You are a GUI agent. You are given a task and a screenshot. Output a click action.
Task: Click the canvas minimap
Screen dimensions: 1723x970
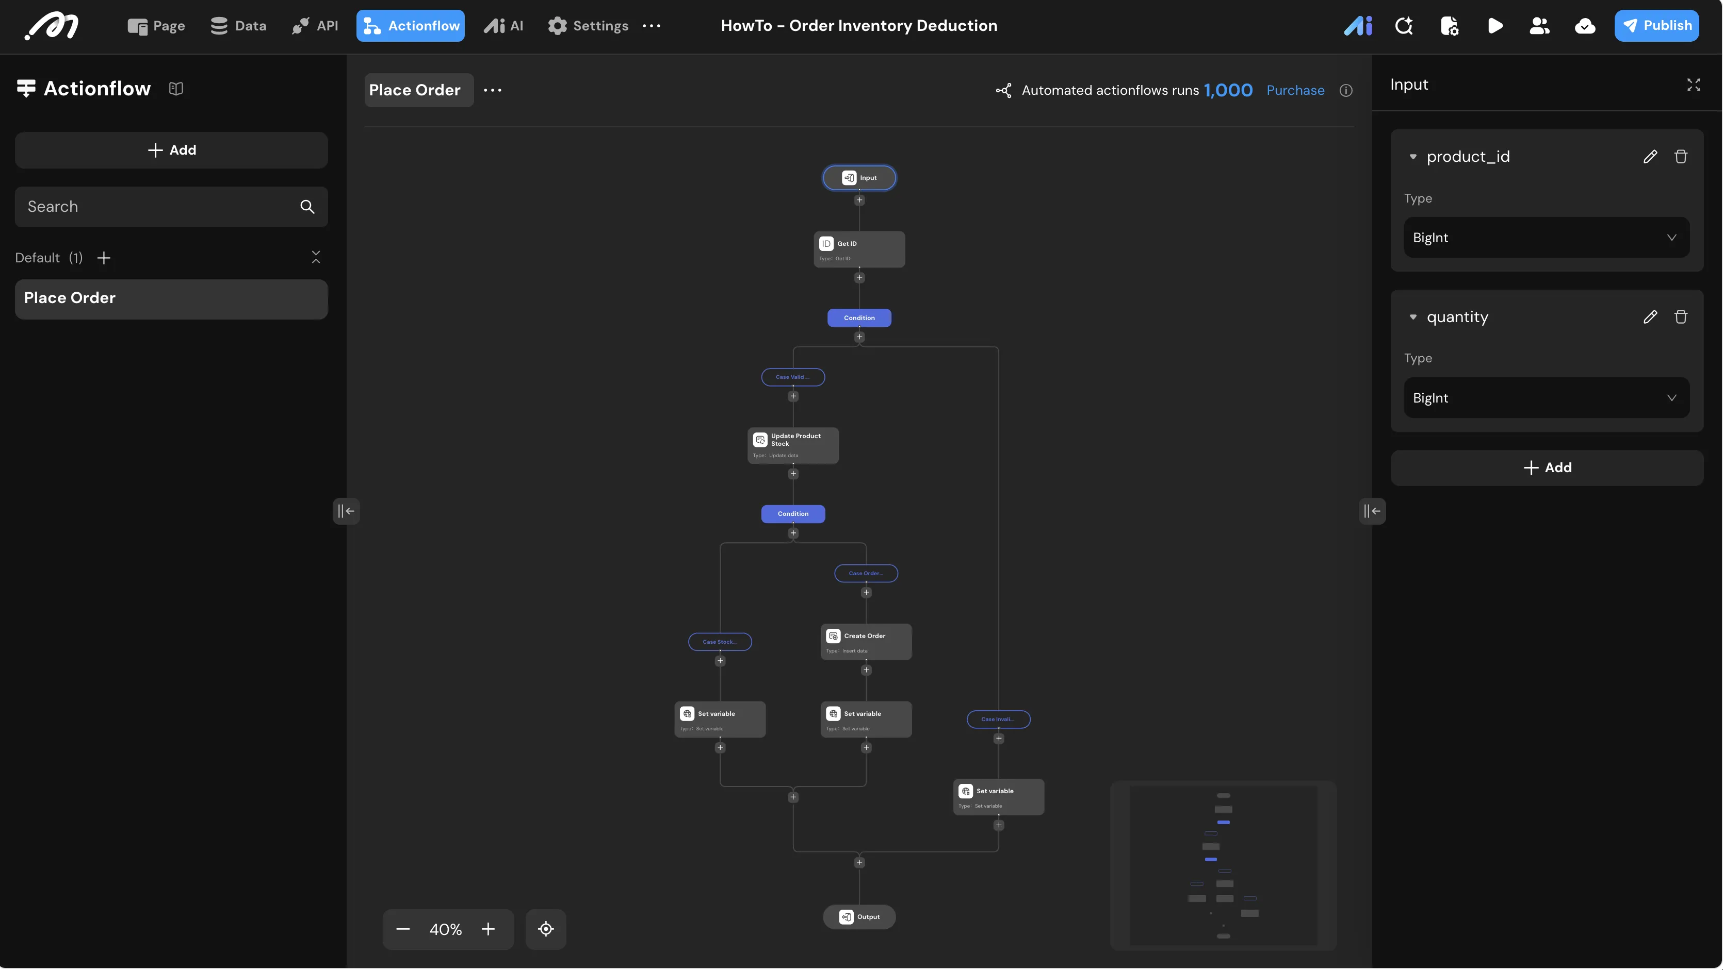1223,866
